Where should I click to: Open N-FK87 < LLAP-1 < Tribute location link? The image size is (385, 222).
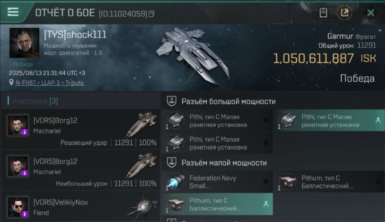50,83
